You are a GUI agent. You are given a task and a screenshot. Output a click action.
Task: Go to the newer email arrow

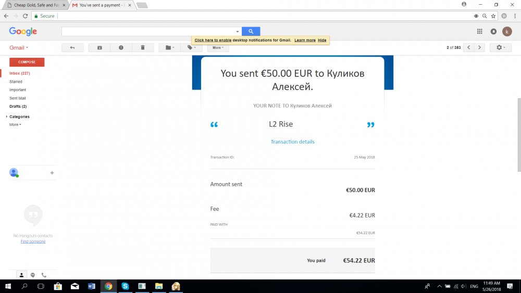pyautogui.click(x=468, y=47)
